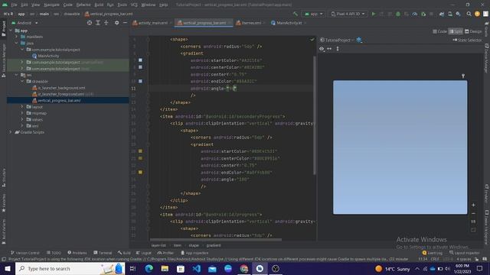490x275 pixels.
Task: Select Opened File target icon in Project panel
Action: pos(90,23)
